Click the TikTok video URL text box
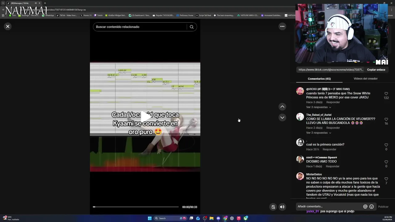 [x=331, y=70]
